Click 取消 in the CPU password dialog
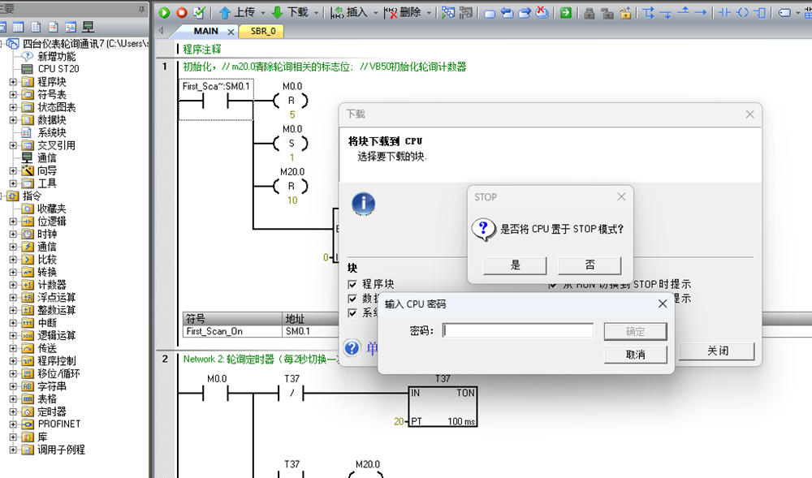The image size is (812, 478). point(635,355)
